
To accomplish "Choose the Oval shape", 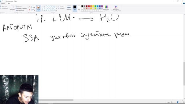I will click(x=47, y=6).
